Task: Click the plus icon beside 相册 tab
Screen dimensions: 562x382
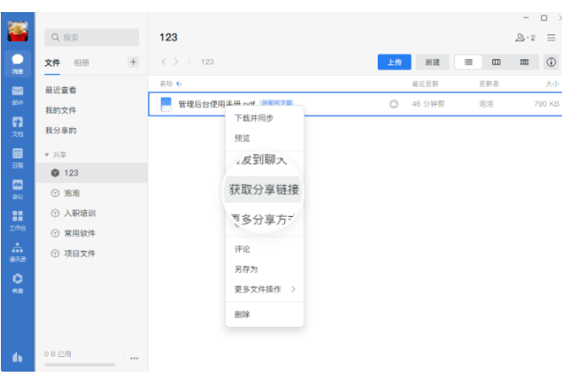Action: point(133,62)
